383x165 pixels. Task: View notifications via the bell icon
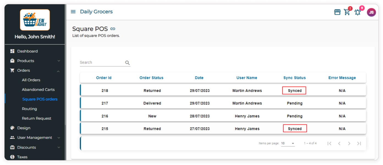[x=357, y=12]
